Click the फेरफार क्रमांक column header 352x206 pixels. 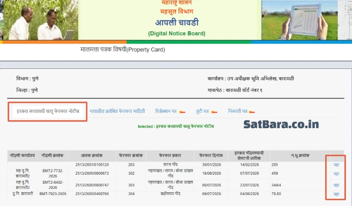(x=131, y=155)
